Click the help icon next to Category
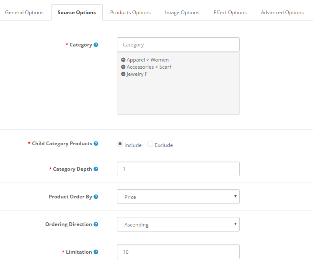313x265 pixels. (x=96, y=45)
